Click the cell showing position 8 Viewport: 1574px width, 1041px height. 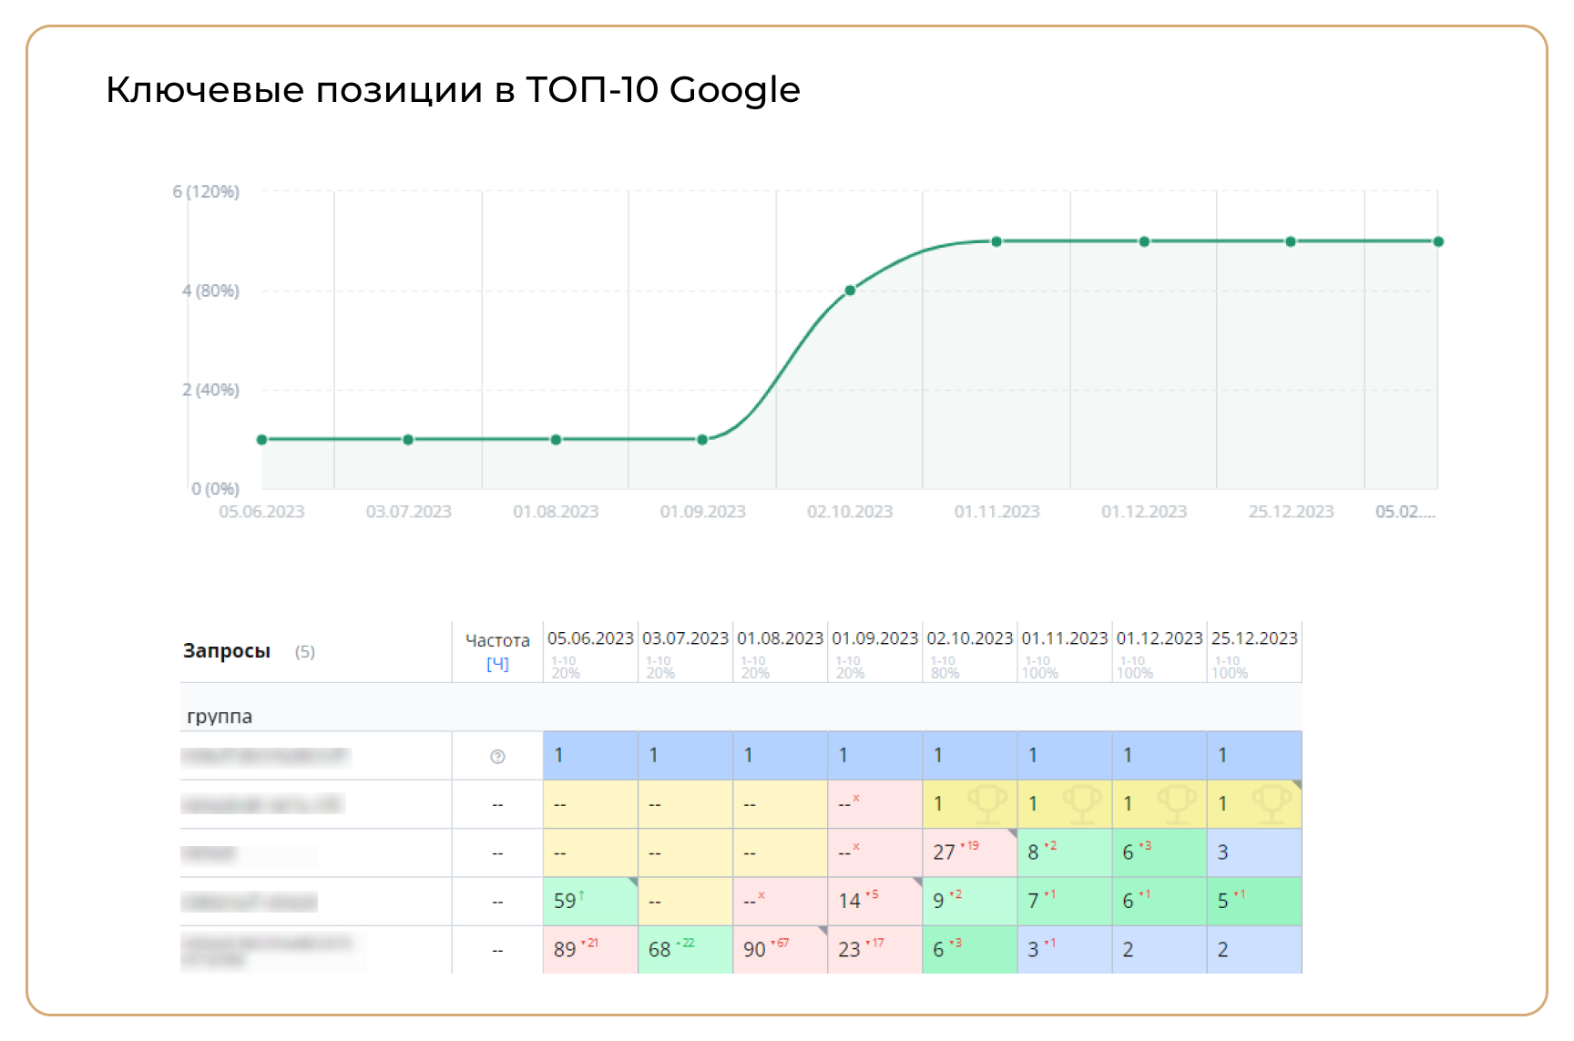[1064, 852]
